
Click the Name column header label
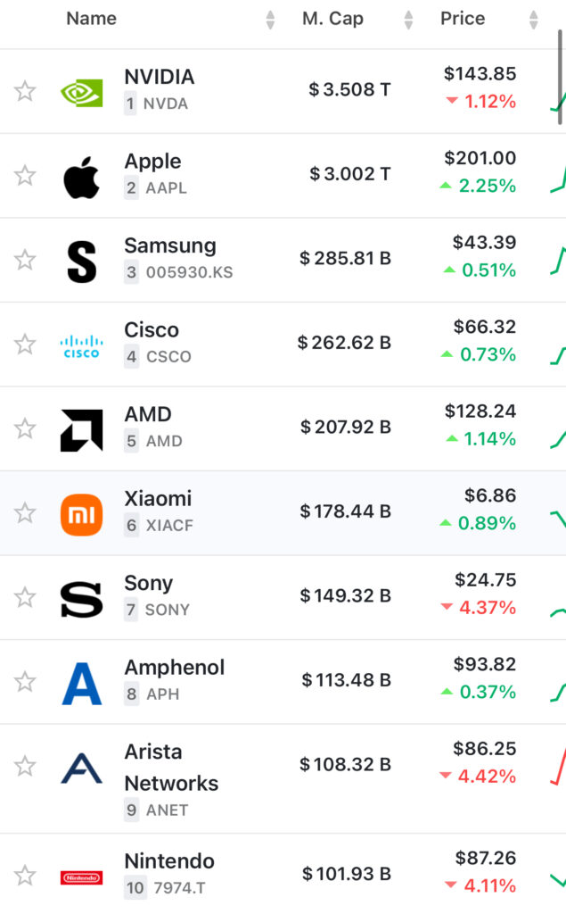point(91,19)
